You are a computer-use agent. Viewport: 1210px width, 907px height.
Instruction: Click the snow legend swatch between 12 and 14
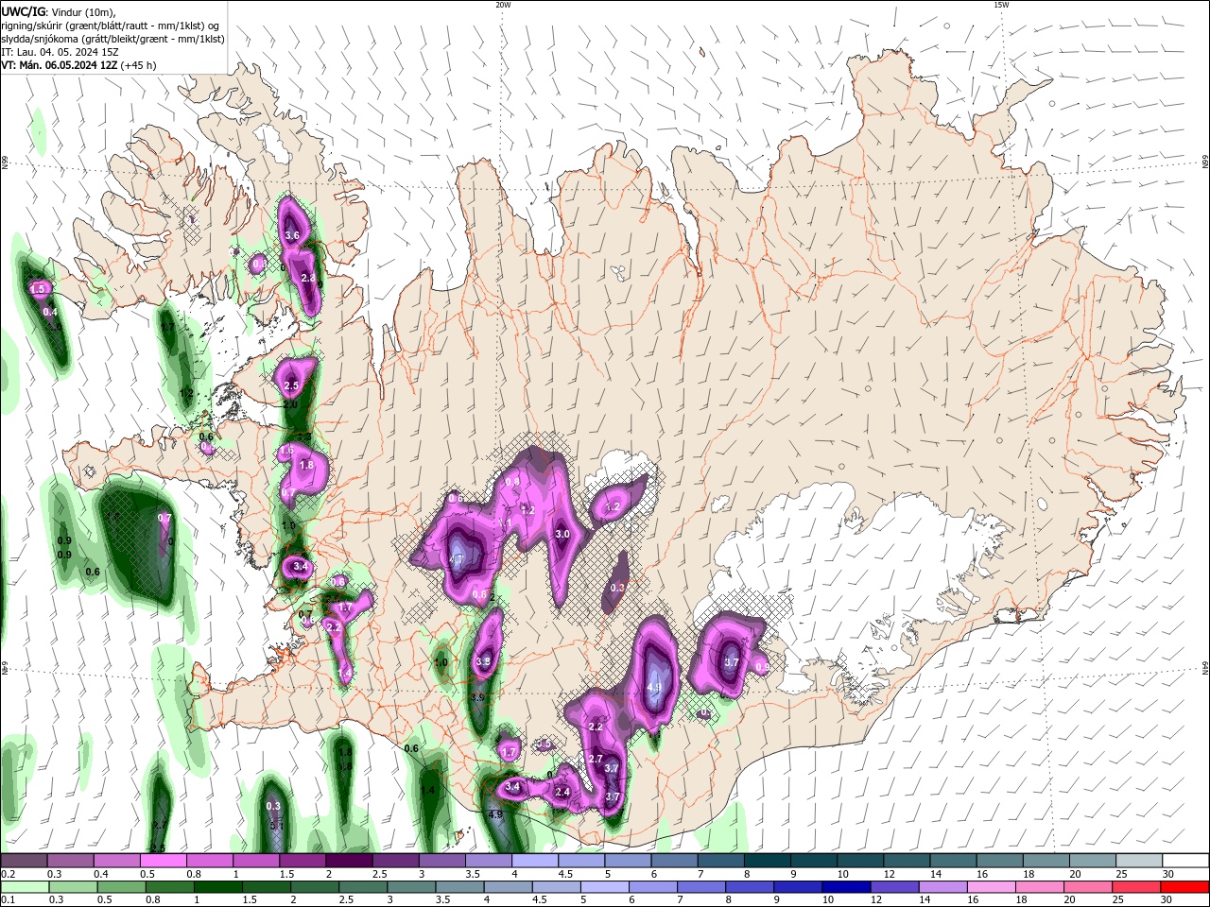coord(907,861)
